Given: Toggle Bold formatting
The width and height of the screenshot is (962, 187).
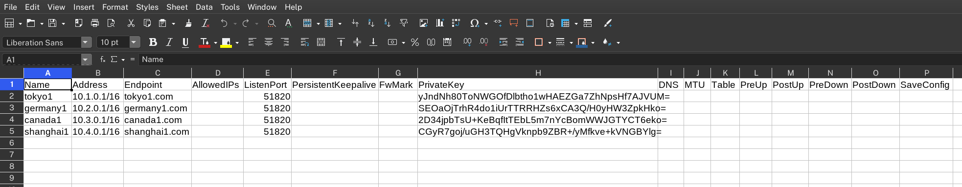Looking at the screenshot, I should pyautogui.click(x=153, y=42).
